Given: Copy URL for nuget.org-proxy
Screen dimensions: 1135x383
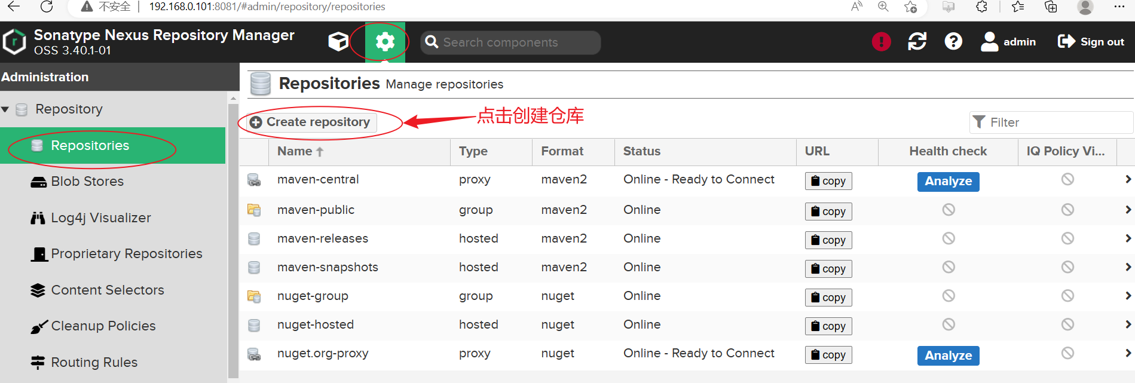Looking at the screenshot, I should click(828, 355).
